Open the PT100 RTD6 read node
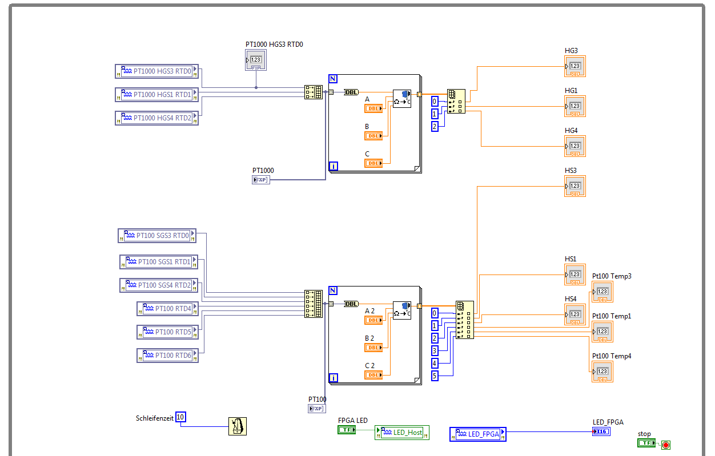 [x=167, y=356]
